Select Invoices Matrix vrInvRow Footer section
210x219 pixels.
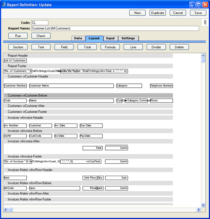tap(88, 199)
